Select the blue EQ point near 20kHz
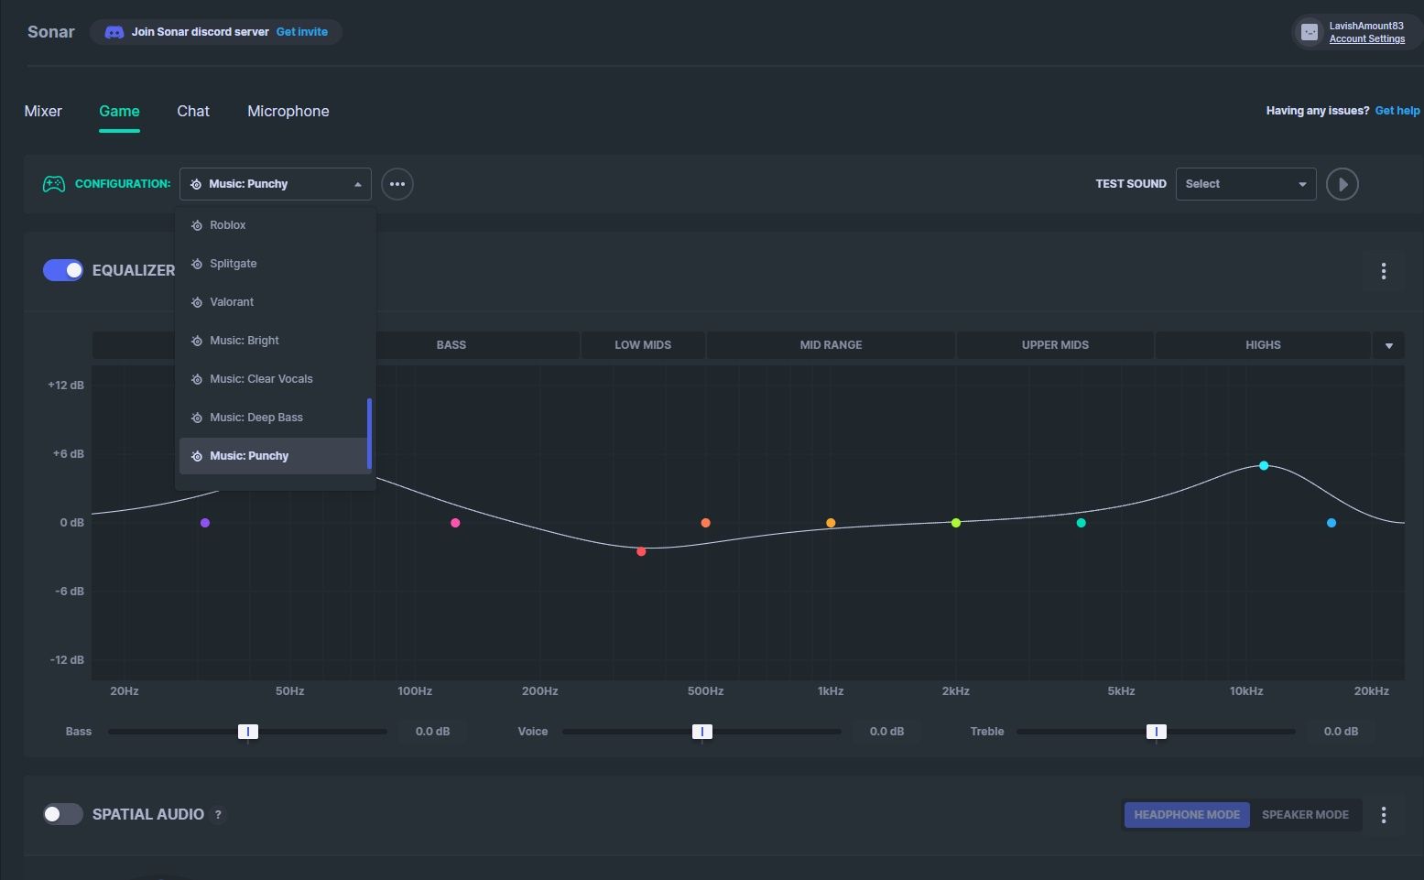Screen dimensions: 1424x880 click(1332, 523)
